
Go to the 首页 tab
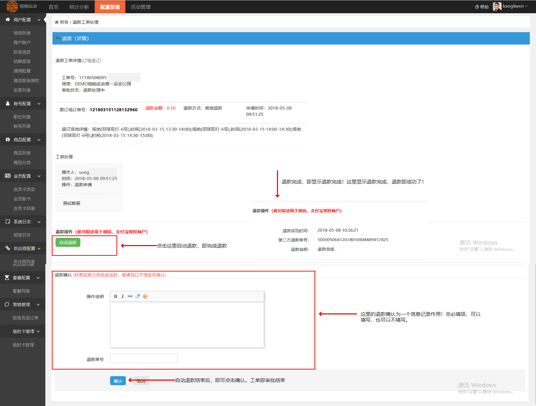54,7
